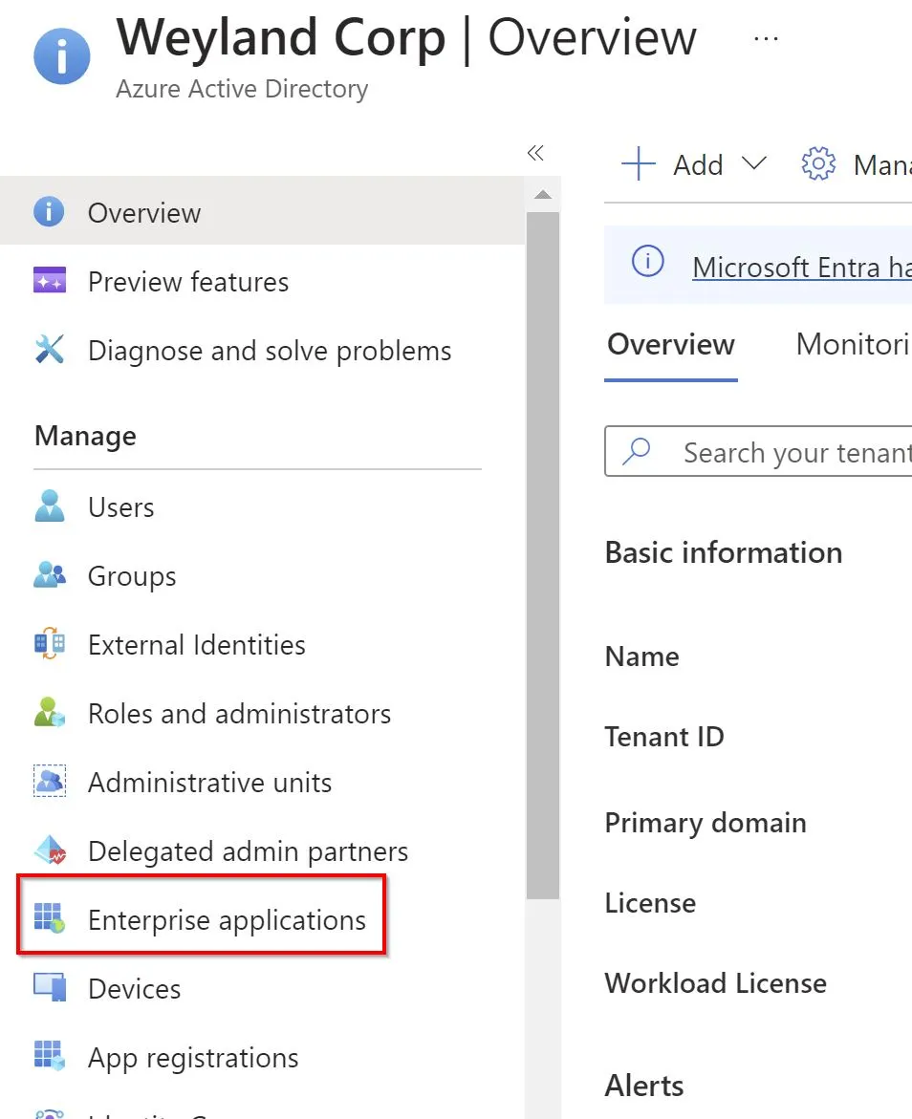Collapse the sidebar with double chevron
Screen dimensions: 912x1119
pyautogui.click(x=535, y=153)
